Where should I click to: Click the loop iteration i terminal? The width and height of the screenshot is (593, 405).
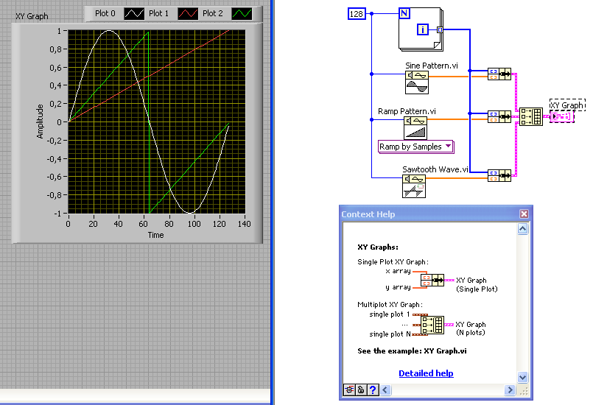[423, 29]
